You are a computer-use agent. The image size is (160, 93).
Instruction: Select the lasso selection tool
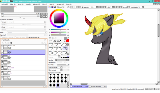tap(52, 38)
